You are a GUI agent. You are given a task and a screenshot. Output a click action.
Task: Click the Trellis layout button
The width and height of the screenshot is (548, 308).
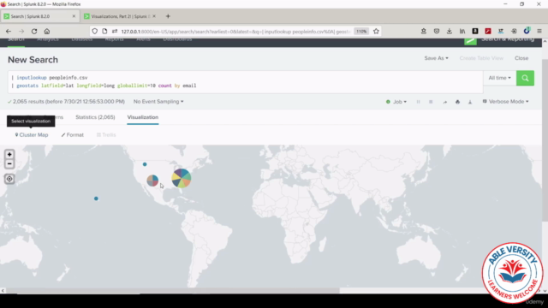pos(106,135)
